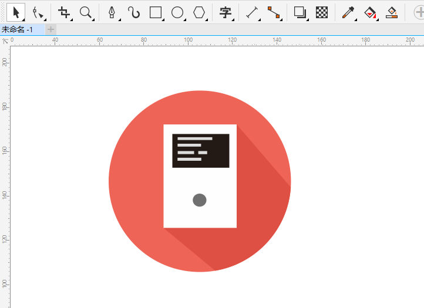Screen dimensions: 424x308
Task: Select the Pen nib drawing tool
Action: point(112,12)
